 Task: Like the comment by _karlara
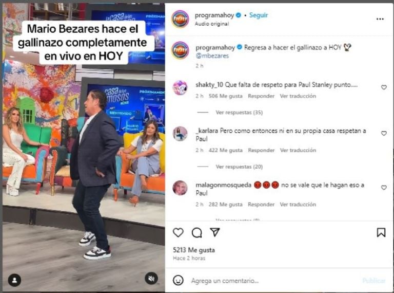tap(384, 133)
